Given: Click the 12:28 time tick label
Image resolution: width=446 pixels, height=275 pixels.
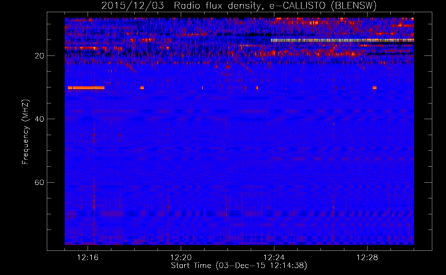Looking at the screenshot, I should (367, 258).
